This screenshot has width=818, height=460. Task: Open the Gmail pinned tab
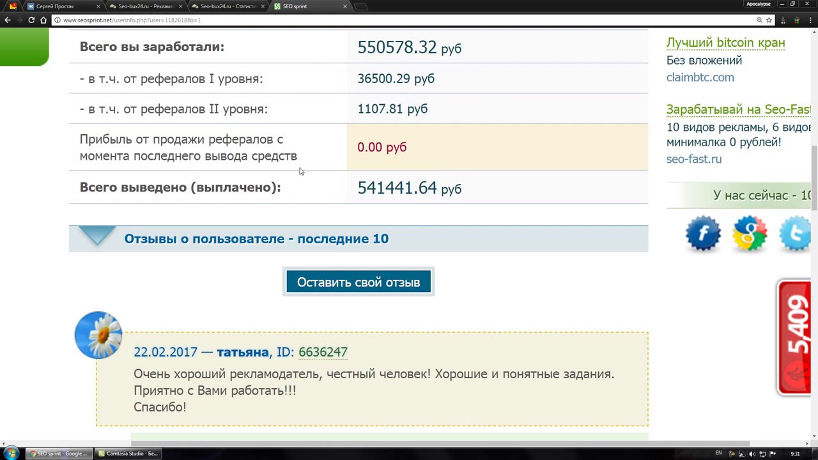click(13, 6)
